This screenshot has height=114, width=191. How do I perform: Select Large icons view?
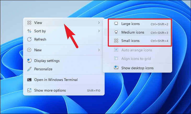pos(138,24)
